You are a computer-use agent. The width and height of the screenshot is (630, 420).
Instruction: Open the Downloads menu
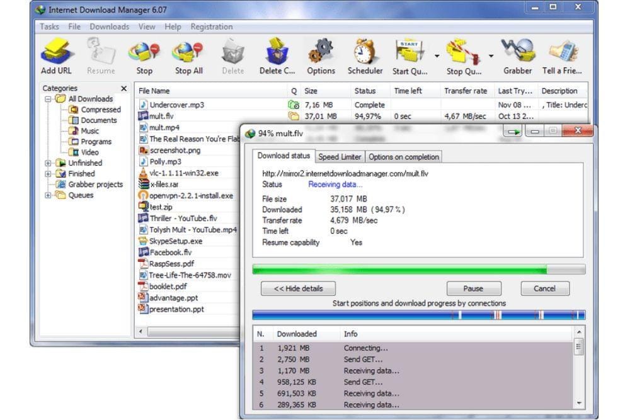tap(109, 26)
